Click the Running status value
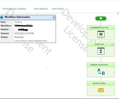 (19, 37)
